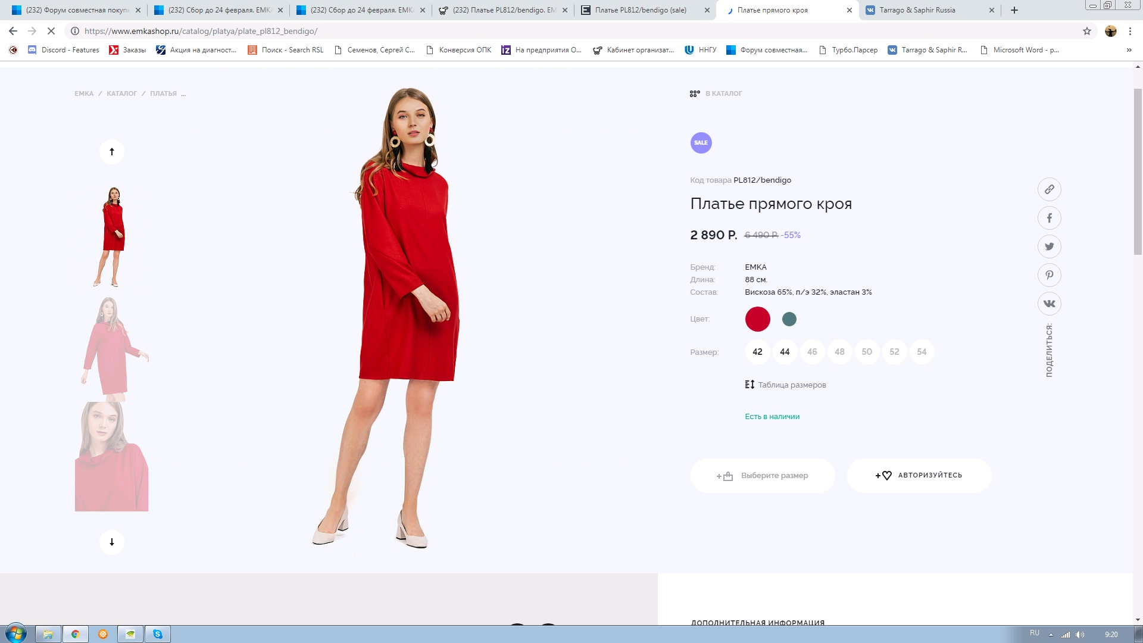
Task: Select size 44
Action: 785,352
